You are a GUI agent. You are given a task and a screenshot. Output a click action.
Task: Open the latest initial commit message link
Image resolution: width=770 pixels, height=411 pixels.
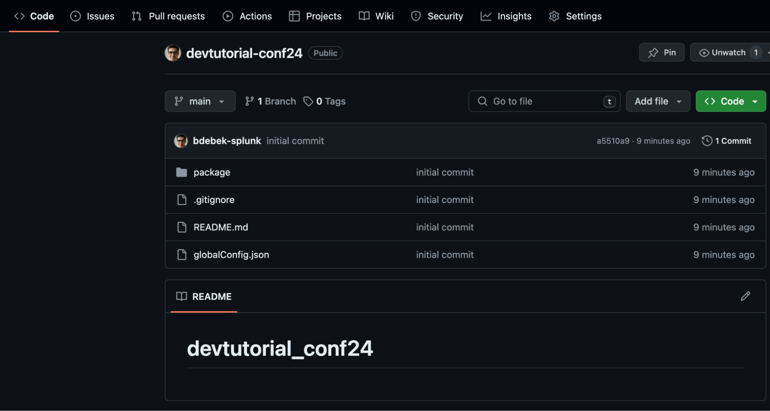295,141
